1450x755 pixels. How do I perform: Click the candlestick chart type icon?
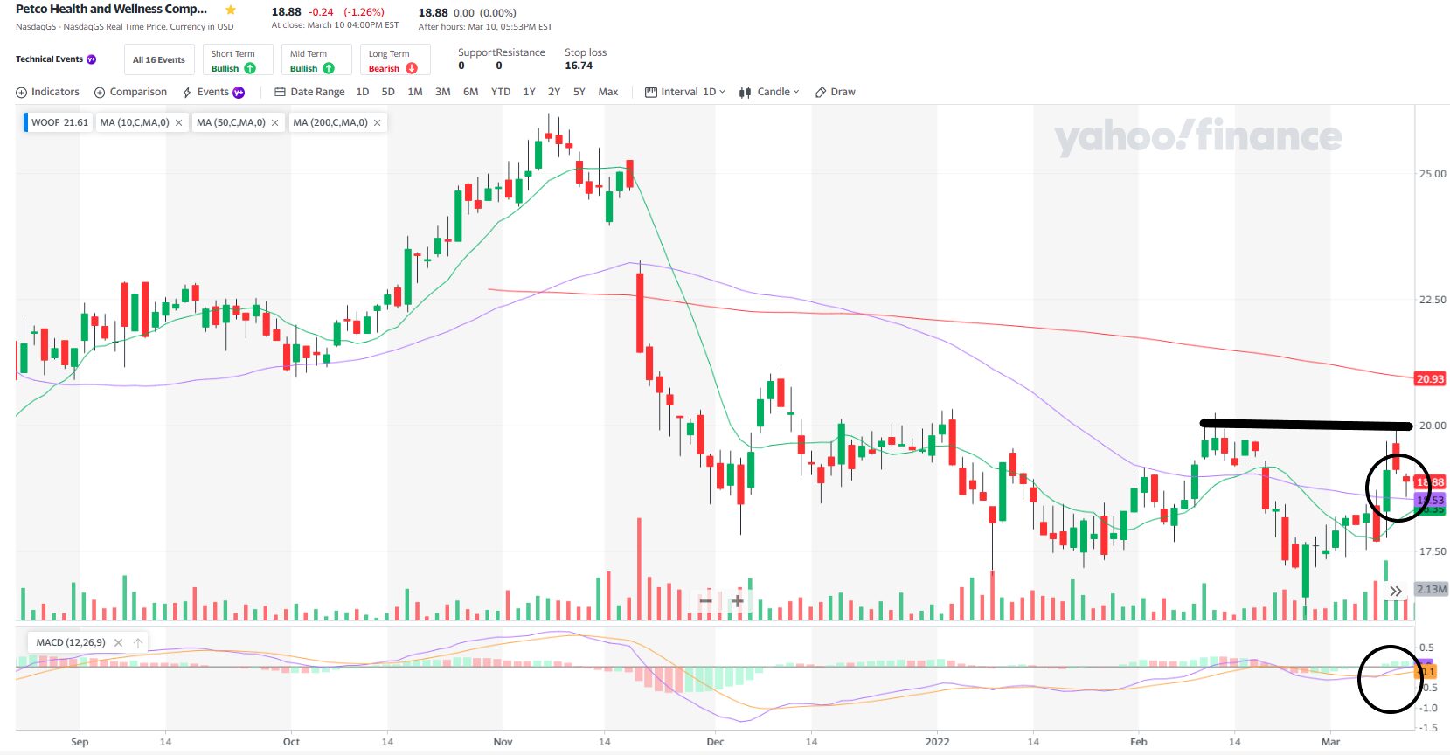click(745, 92)
